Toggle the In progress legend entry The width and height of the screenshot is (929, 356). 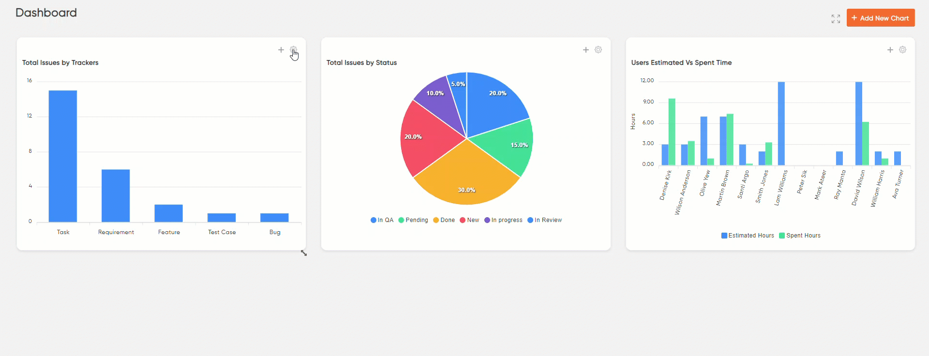pos(503,220)
